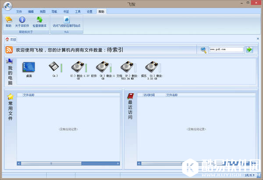Screen dimensions: 263x180
Task: Click 检查新版本 update icon
Action: coord(39,20)
